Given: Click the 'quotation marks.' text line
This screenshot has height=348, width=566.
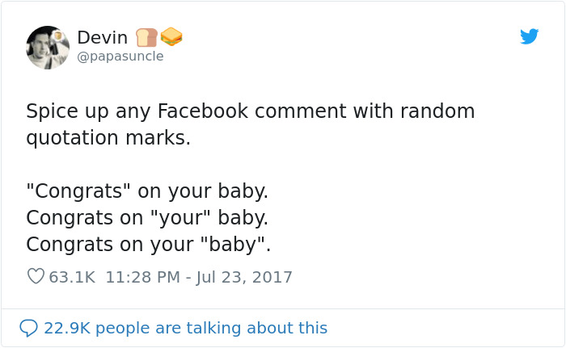Looking at the screenshot, I should tap(108, 138).
